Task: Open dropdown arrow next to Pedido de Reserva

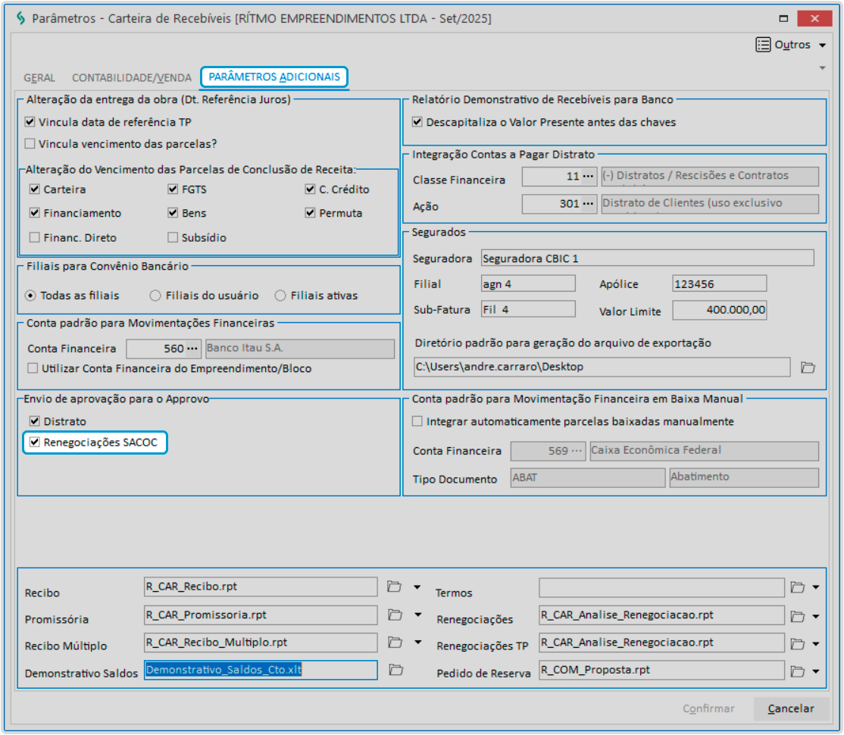Action: [816, 671]
